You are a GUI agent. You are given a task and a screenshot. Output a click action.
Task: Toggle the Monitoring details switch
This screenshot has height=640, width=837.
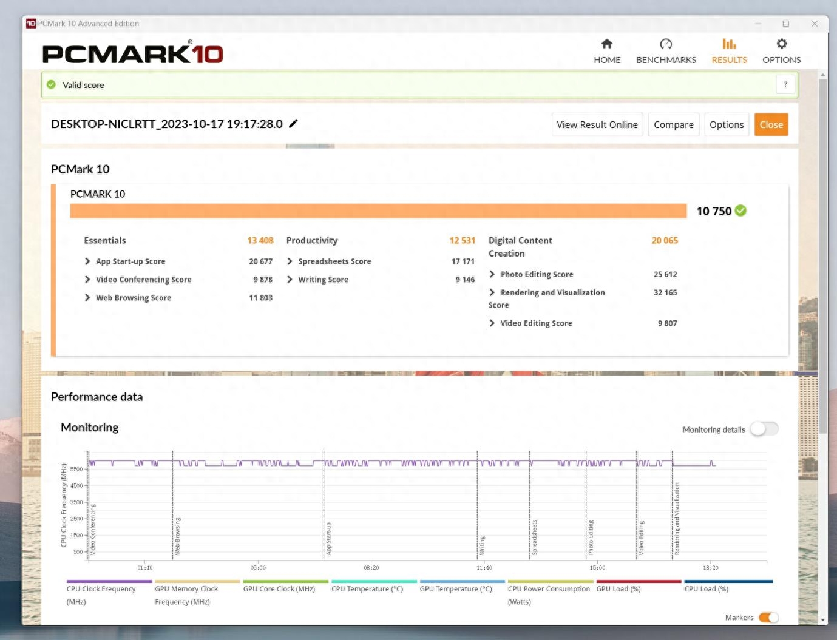pos(764,429)
